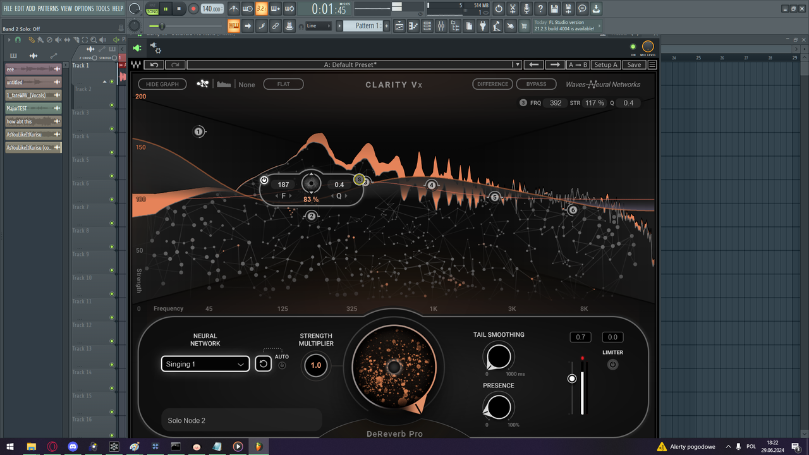The image size is (809, 455).
Task: Click the A → B copy button
Action: point(578,64)
